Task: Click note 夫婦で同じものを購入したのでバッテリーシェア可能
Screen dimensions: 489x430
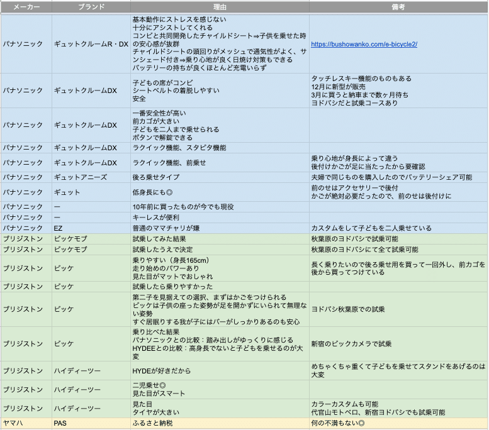Action: pyautogui.click(x=398, y=177)
